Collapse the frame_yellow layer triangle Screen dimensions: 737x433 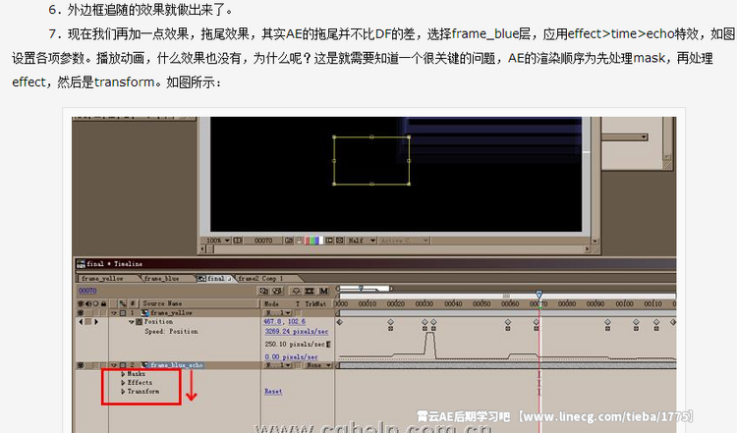(114, 313)
